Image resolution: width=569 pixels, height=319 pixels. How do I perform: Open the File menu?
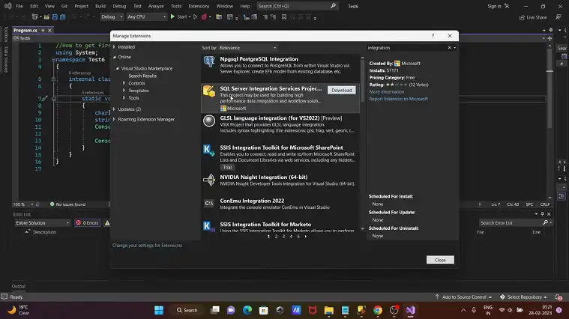coord(19,6)
